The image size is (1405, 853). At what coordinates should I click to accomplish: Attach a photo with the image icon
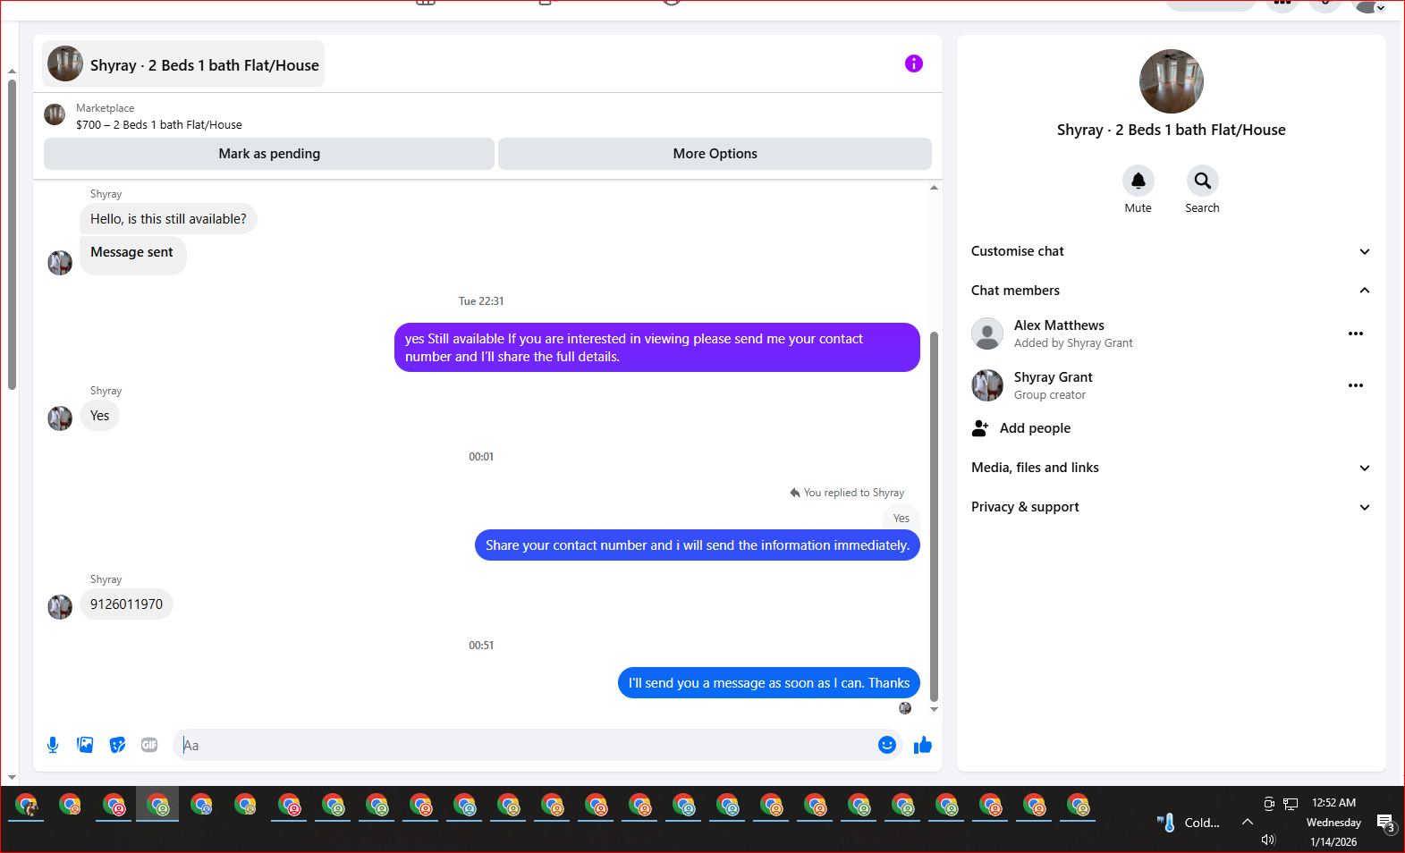click(85, 745)
